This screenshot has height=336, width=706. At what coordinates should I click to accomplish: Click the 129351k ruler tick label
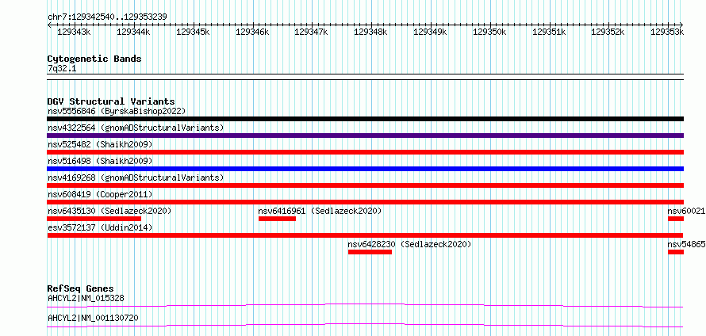pos(549,32)
